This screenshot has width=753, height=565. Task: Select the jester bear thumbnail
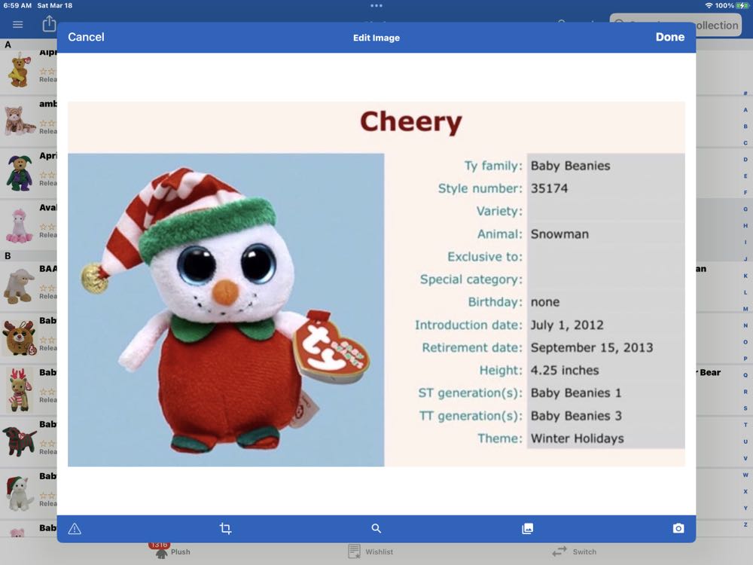point(20,173)
